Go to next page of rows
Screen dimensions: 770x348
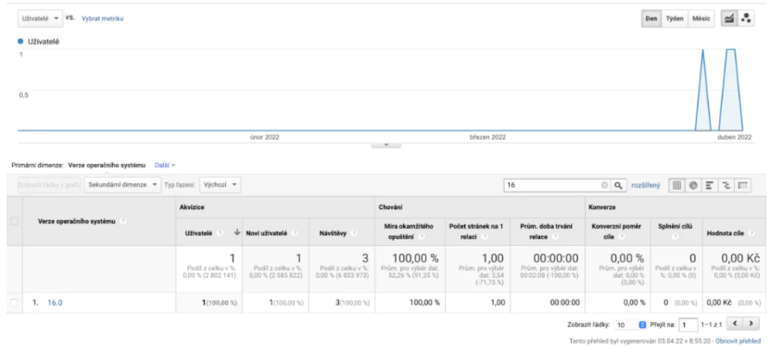click(x=751, y=323)
